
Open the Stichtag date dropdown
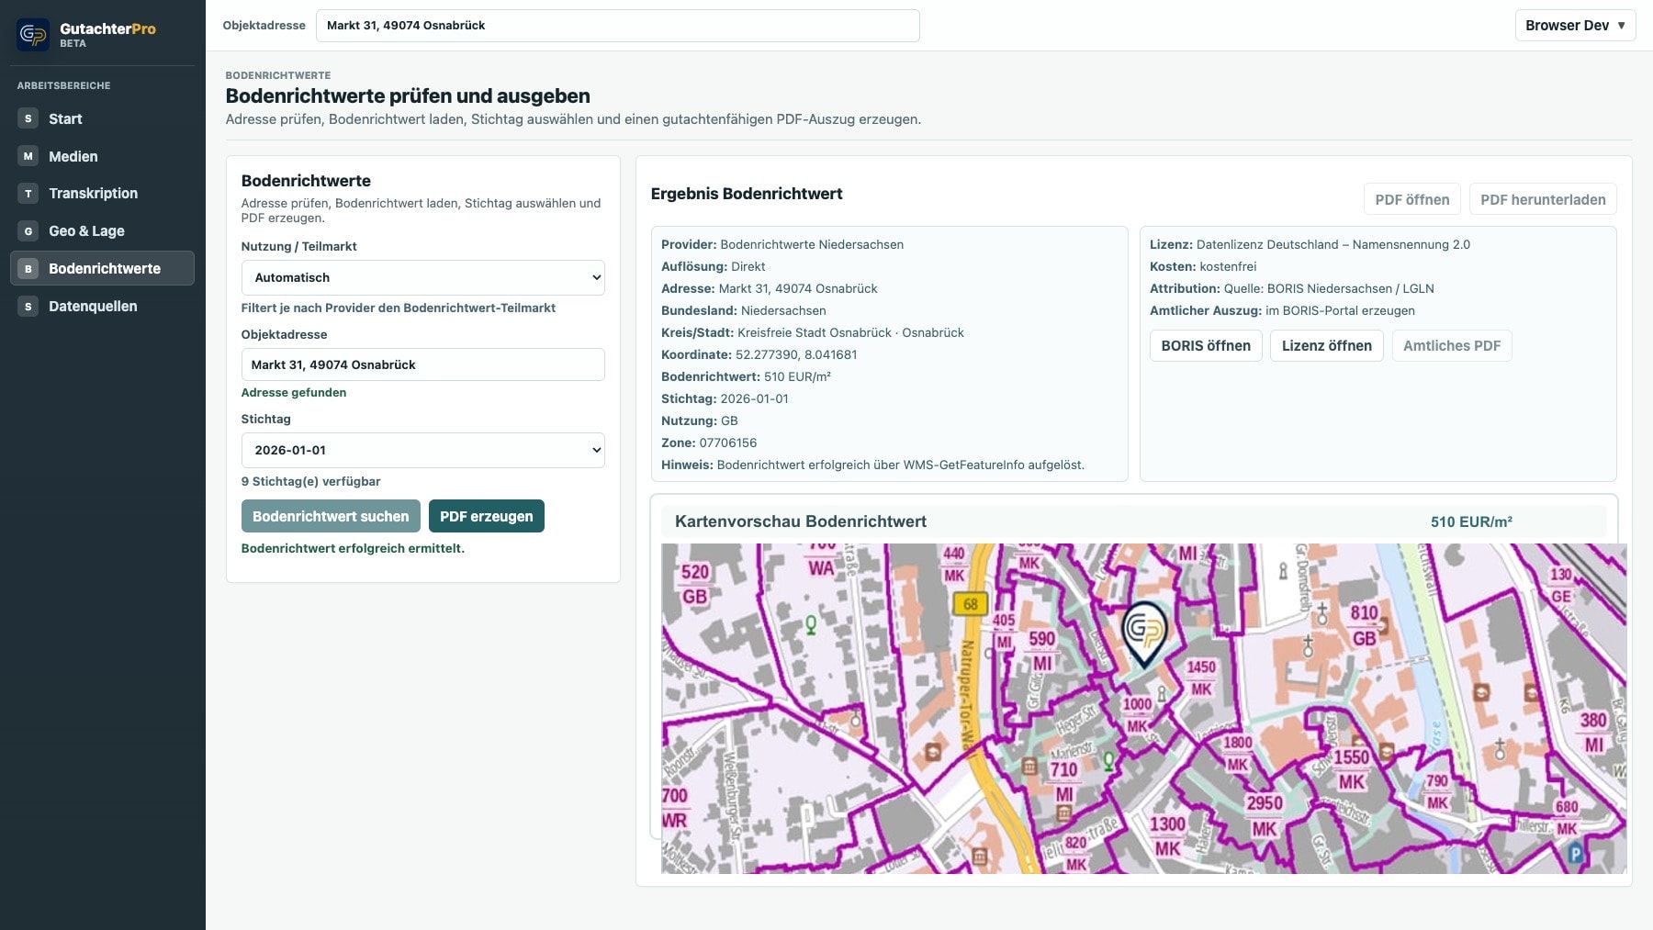pyautogui.click(x=423, y=450)
